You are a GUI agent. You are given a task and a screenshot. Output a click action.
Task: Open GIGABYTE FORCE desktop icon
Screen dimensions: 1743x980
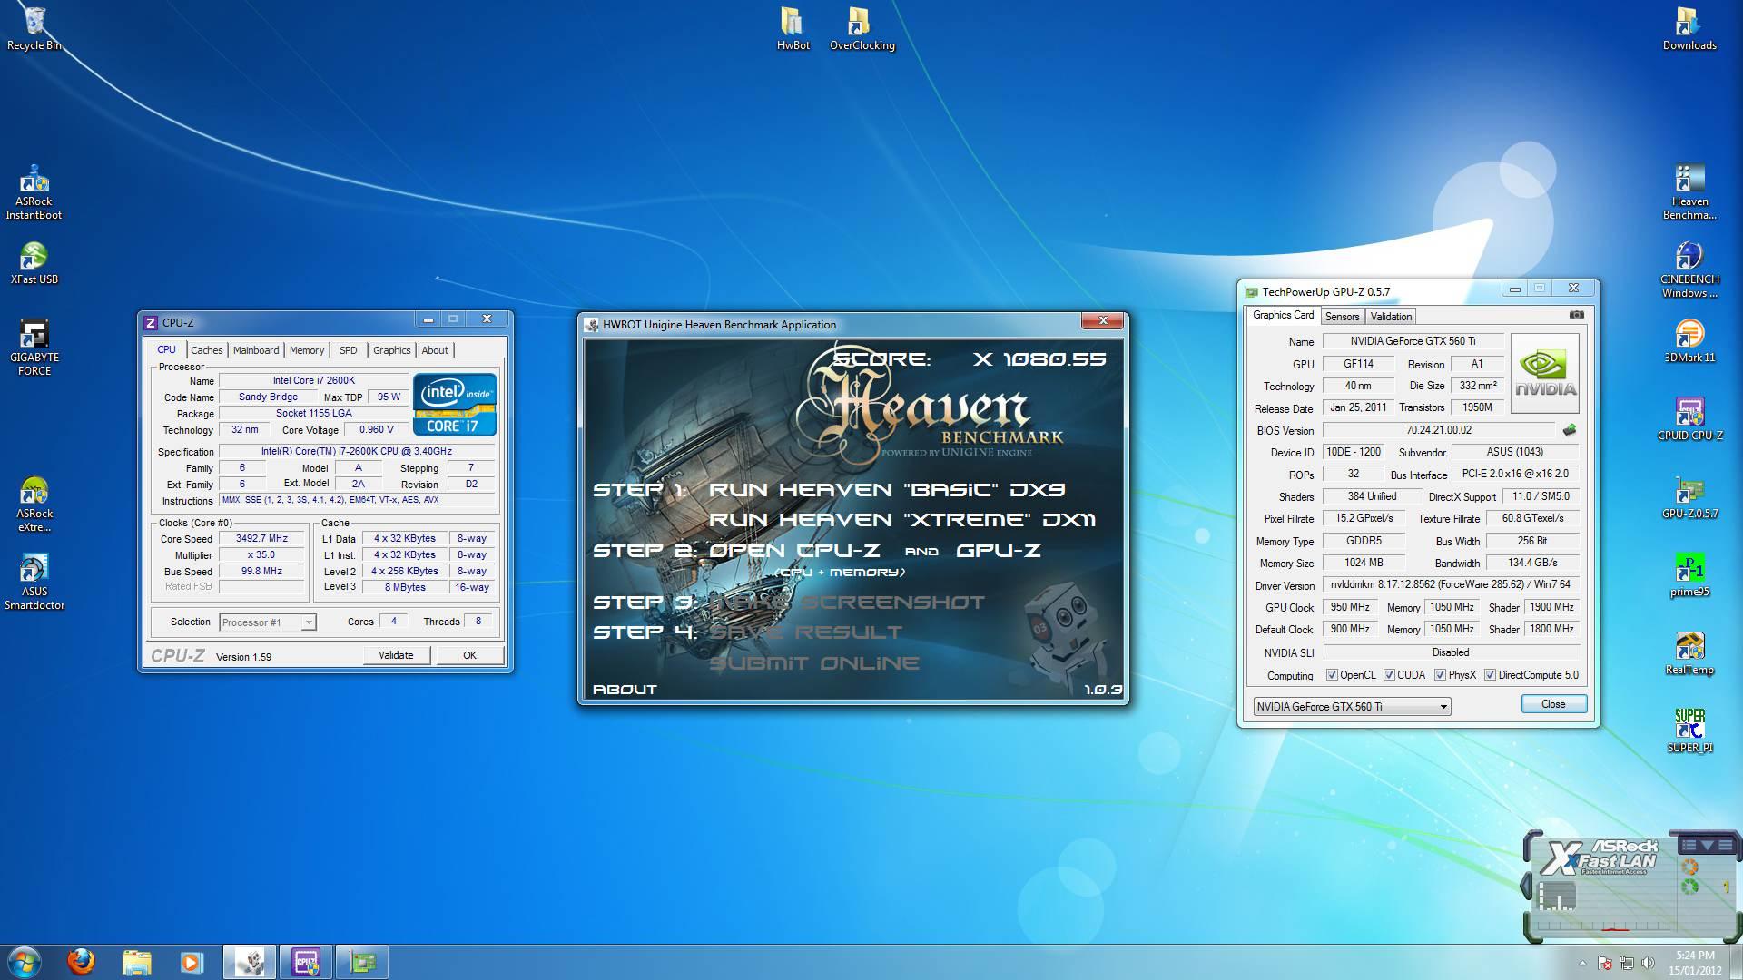(34, 348)
